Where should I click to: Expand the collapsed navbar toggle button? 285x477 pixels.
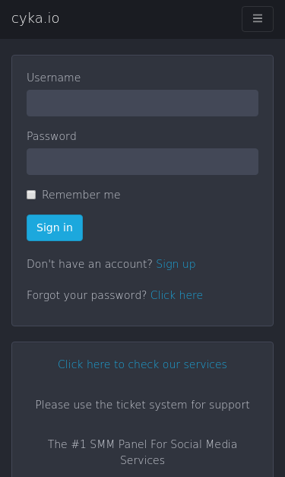[258, 19]
